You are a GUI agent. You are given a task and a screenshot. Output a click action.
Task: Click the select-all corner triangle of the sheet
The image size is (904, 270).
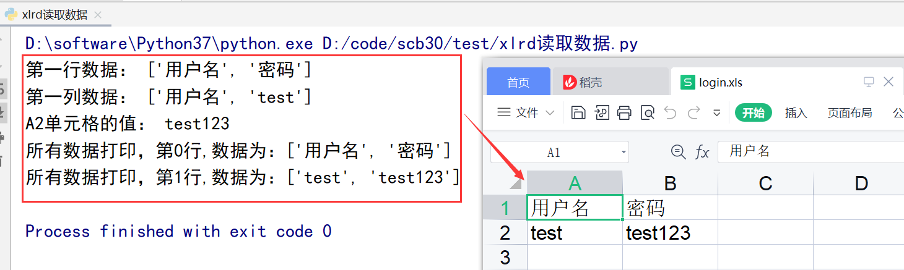tap(515, 184)
